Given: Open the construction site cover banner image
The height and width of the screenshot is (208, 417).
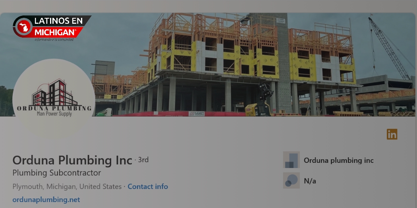Looking at the screenshot, I should [x=208, y=65].
